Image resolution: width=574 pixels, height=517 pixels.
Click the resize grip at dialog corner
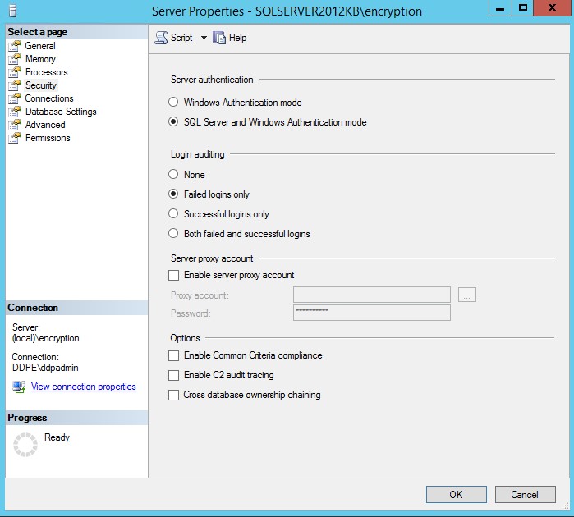(x=565, y=506)
